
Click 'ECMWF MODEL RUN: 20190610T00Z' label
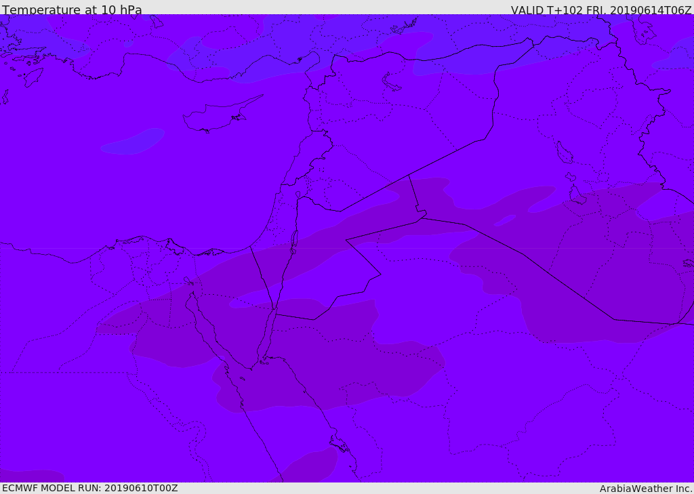(90, 488)
